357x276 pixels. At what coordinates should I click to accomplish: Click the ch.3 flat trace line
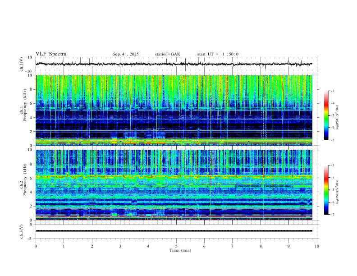coord(174,231)
